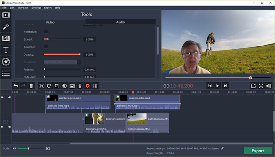
Task: Adjust preview volume speaker icon
Action: tap(269, 86)
